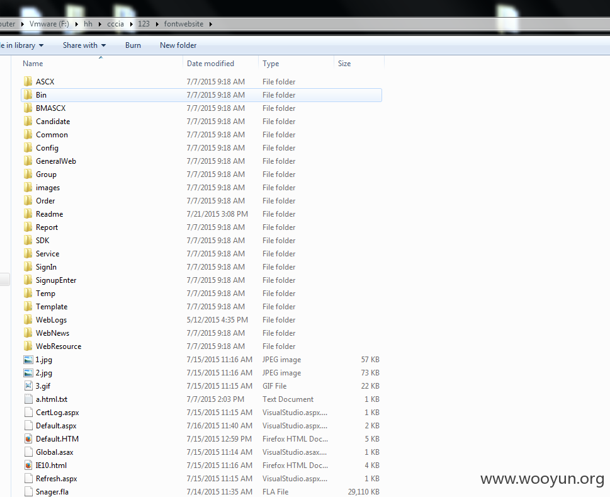Click the 73 KB size value

coord(370,373)
